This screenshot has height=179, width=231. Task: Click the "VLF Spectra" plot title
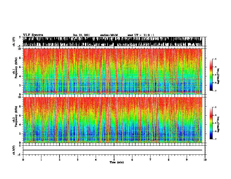tap(33, 35)
